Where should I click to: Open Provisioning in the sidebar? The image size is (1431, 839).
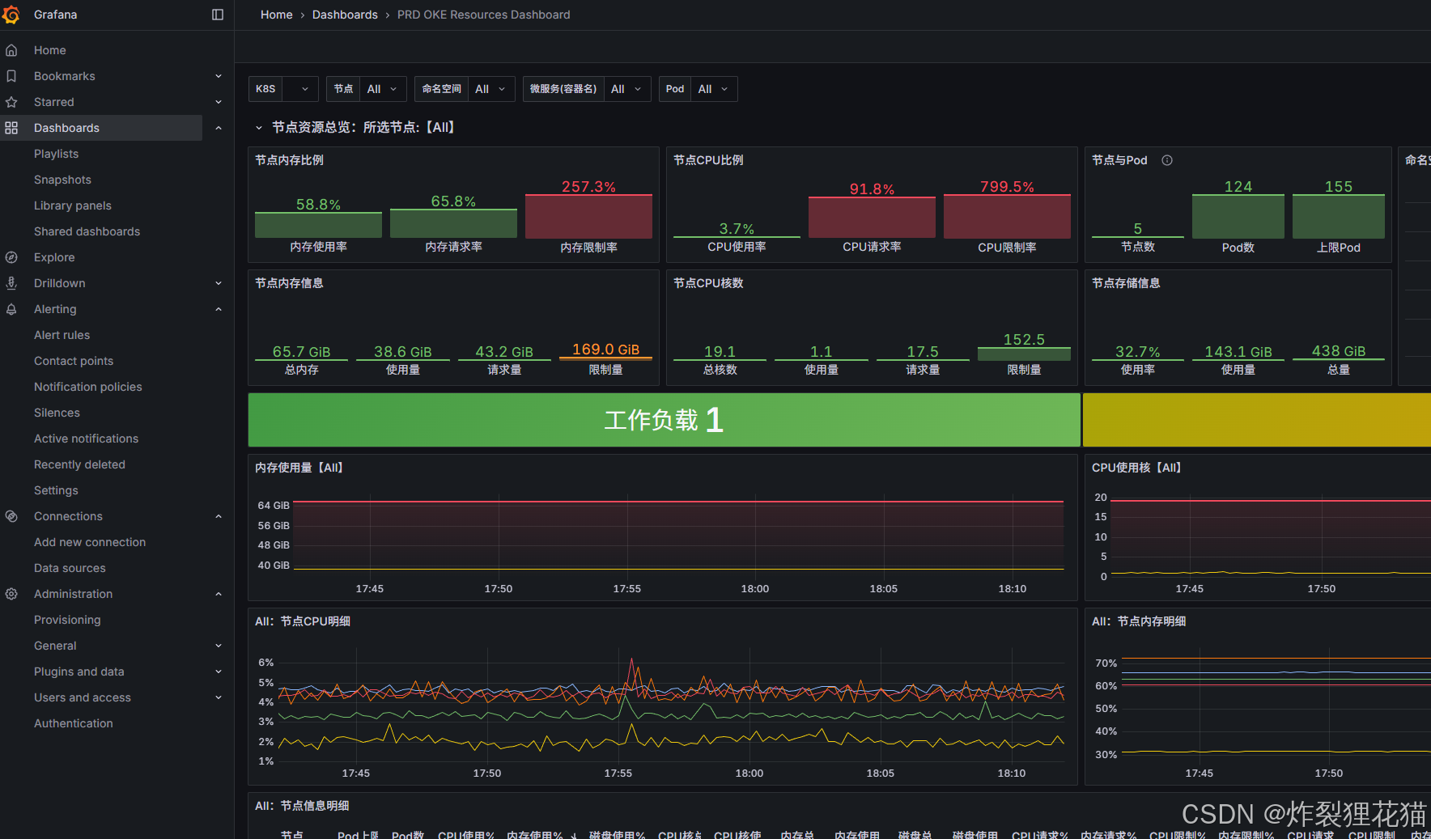[x=67, y=620]
